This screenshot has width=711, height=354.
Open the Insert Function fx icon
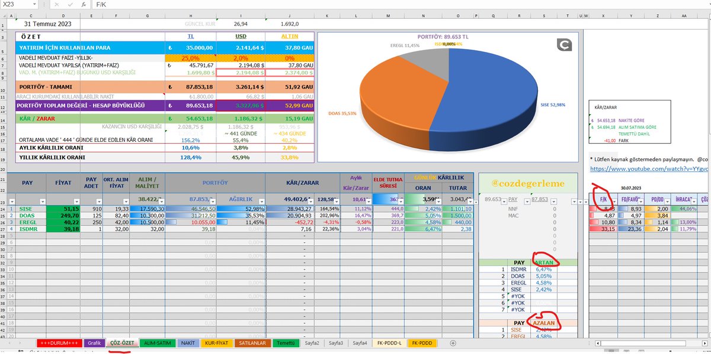82,5
